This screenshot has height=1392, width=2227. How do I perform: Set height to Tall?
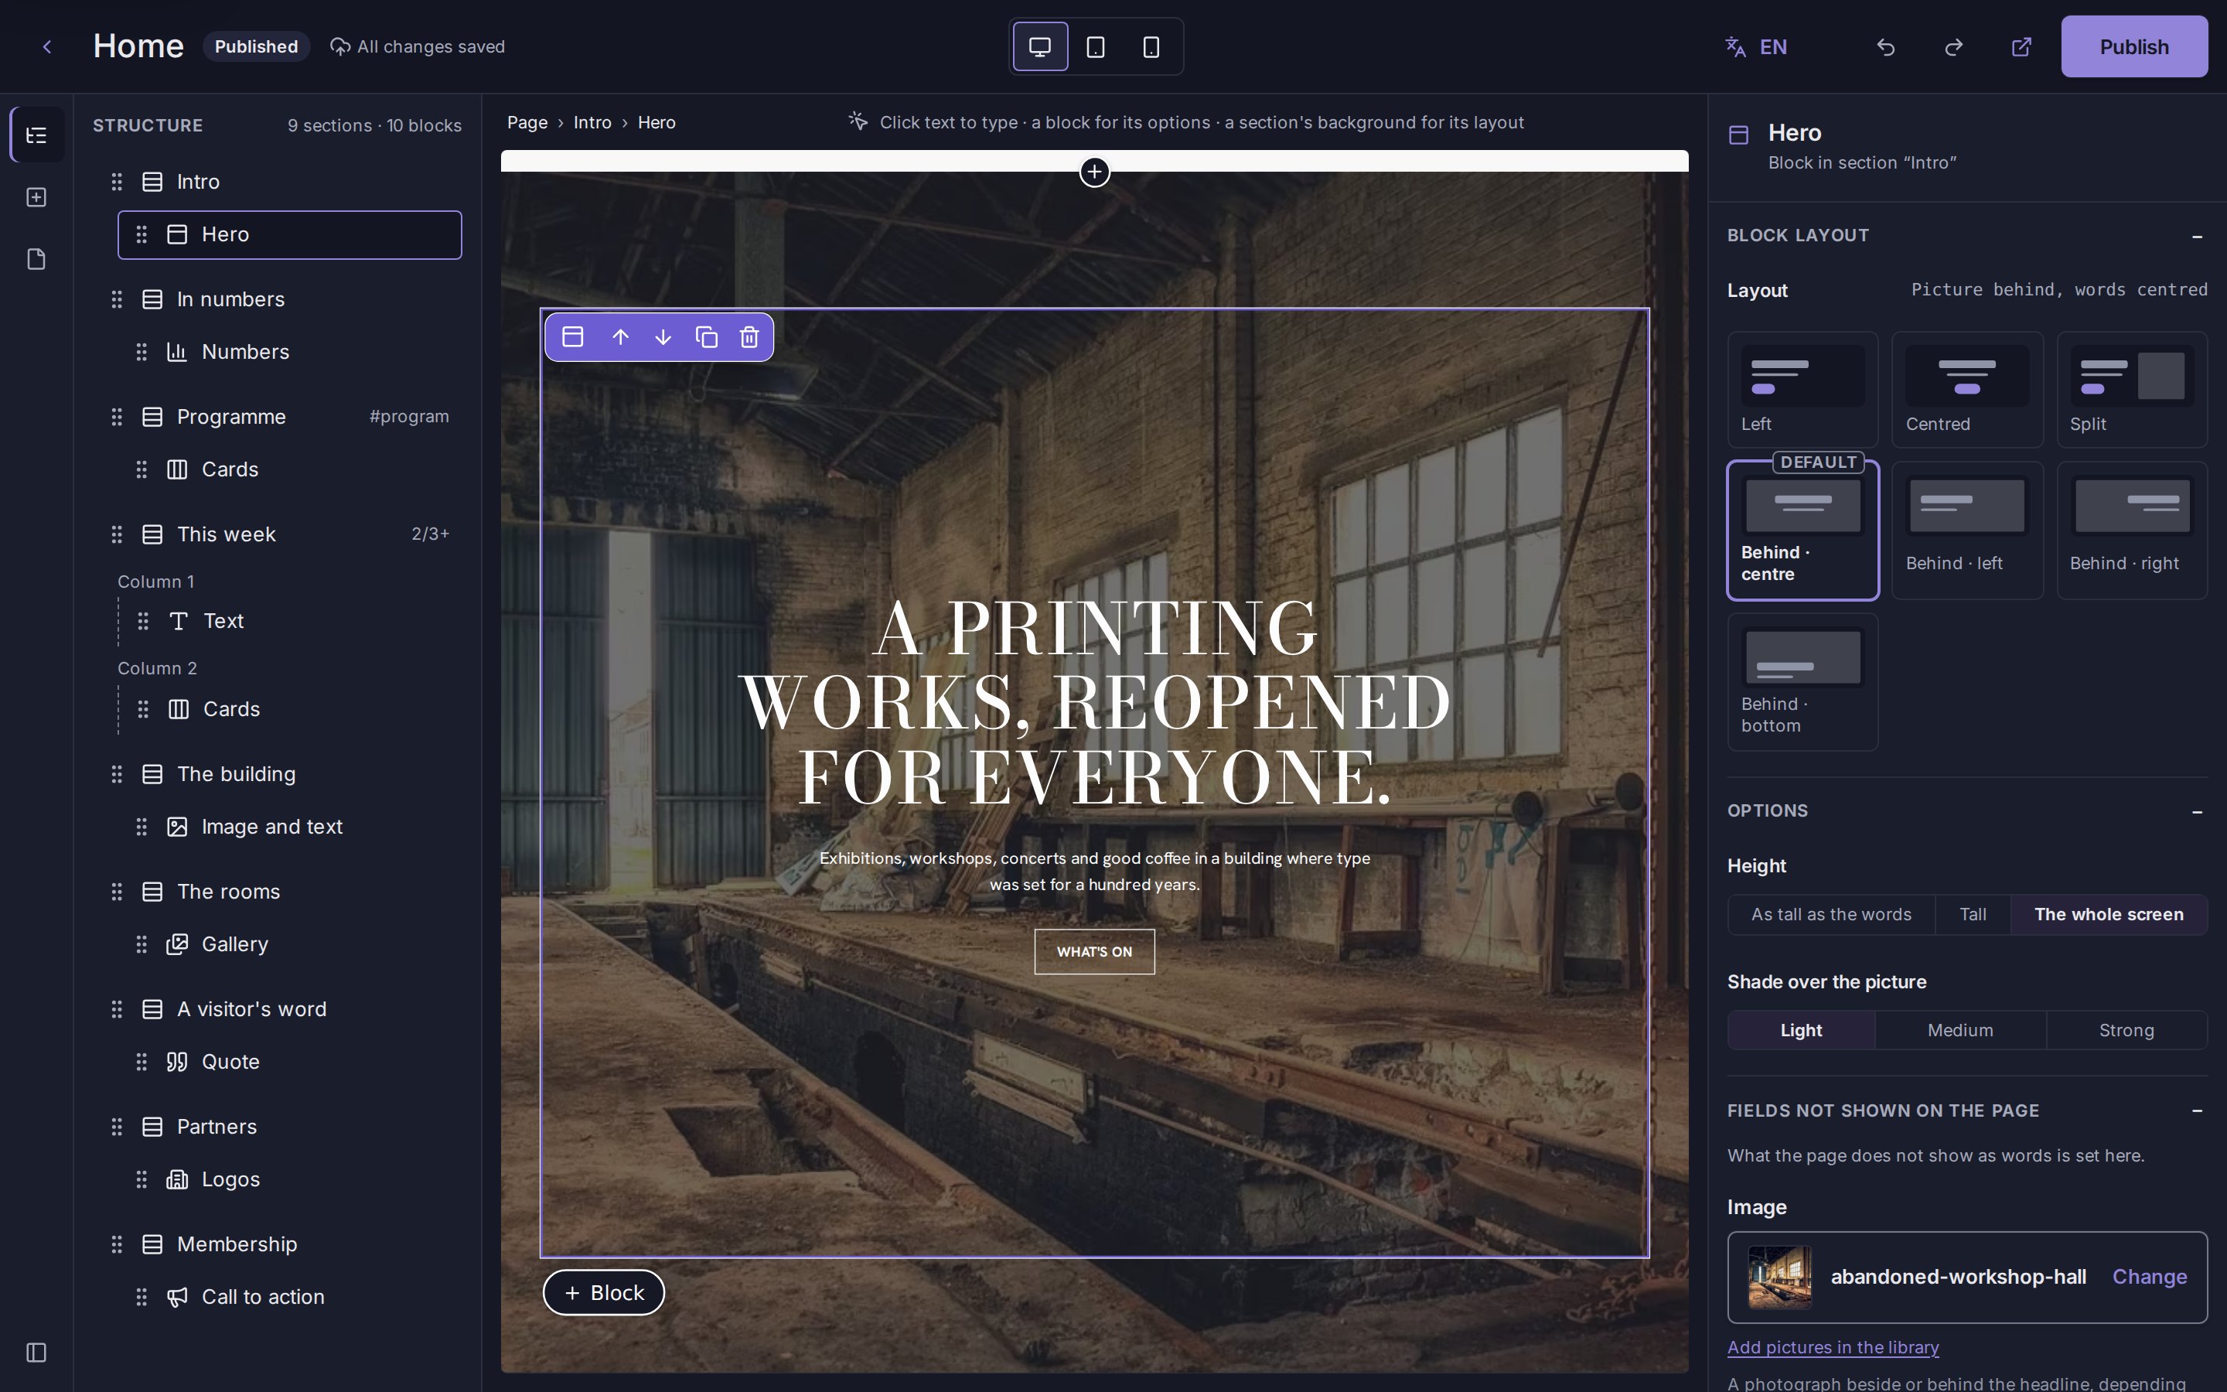click(1972, 914)
